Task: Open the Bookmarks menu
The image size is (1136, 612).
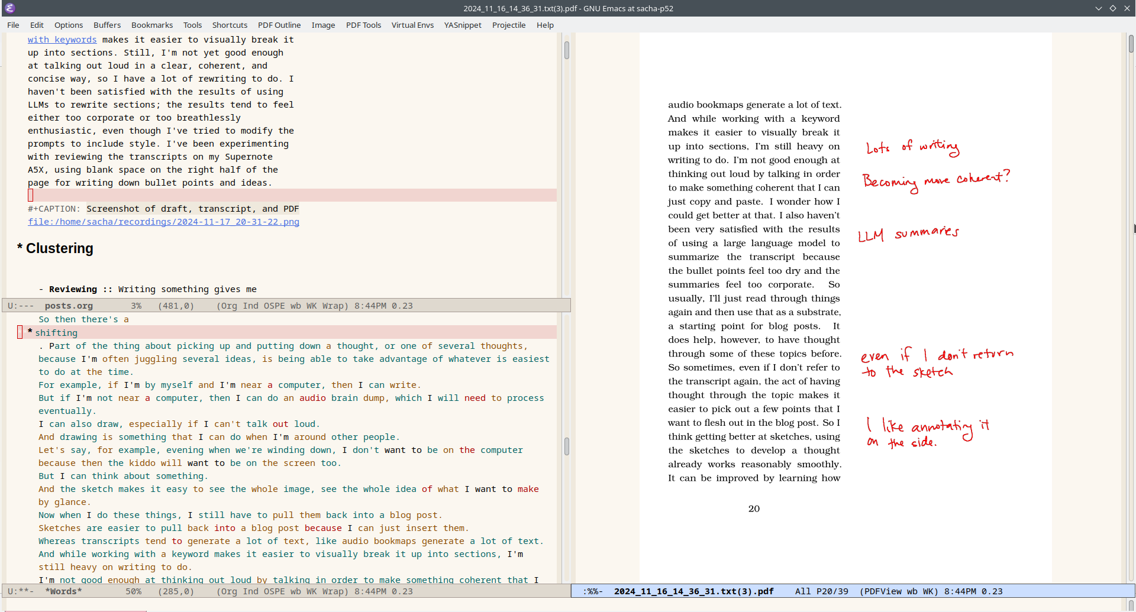Action: click(152, 25)
